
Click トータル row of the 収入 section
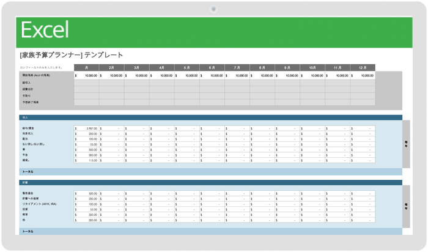[x=210, y=172]
